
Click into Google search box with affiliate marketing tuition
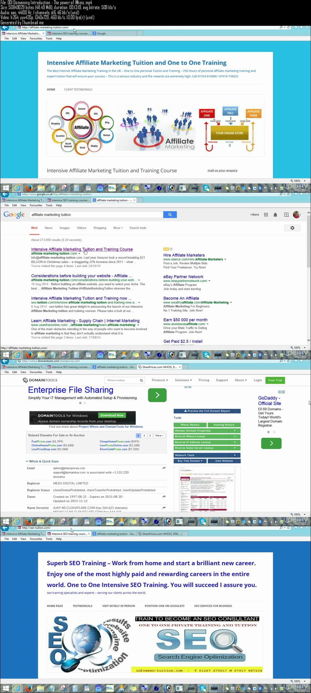click(96, 214)
